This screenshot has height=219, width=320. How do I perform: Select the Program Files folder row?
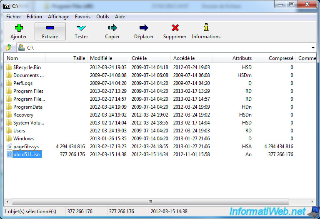click(28, 91)
